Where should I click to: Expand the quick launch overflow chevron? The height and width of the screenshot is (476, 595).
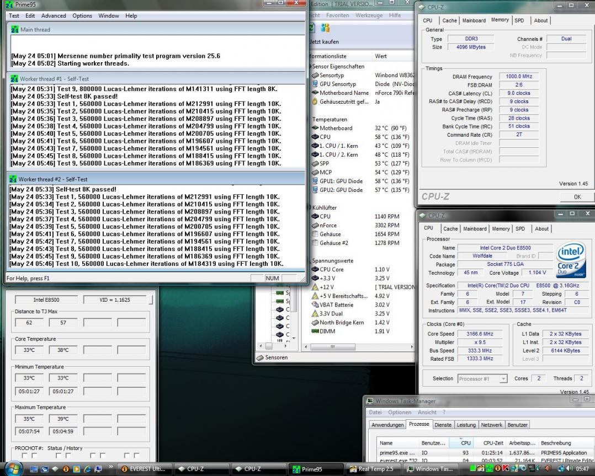pyautogui.click(x=111, y=467)
